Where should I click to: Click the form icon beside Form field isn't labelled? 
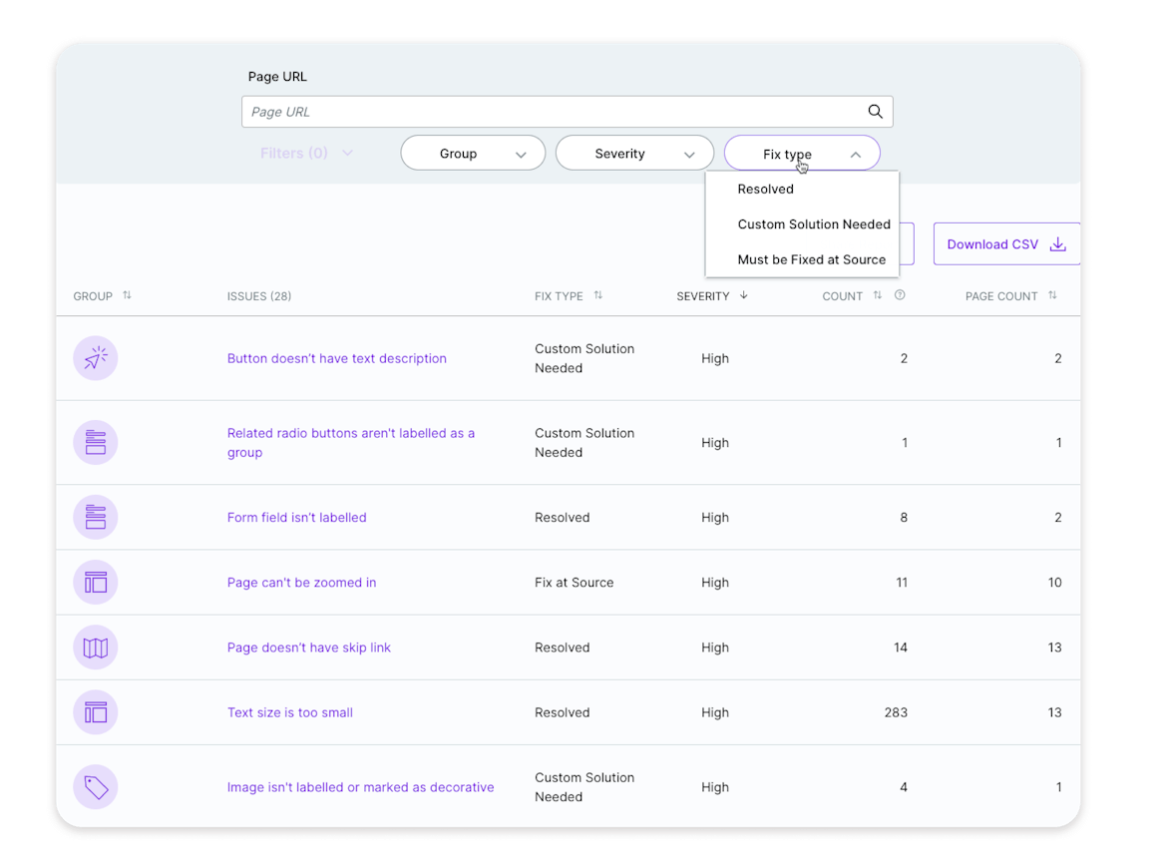click(x=95, y=517)
